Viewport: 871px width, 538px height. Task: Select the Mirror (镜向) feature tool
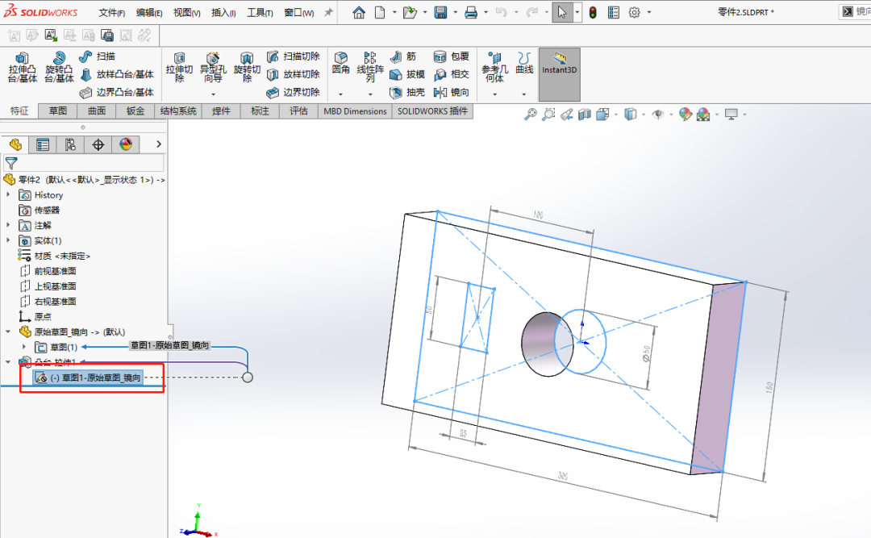pos(452,92)
